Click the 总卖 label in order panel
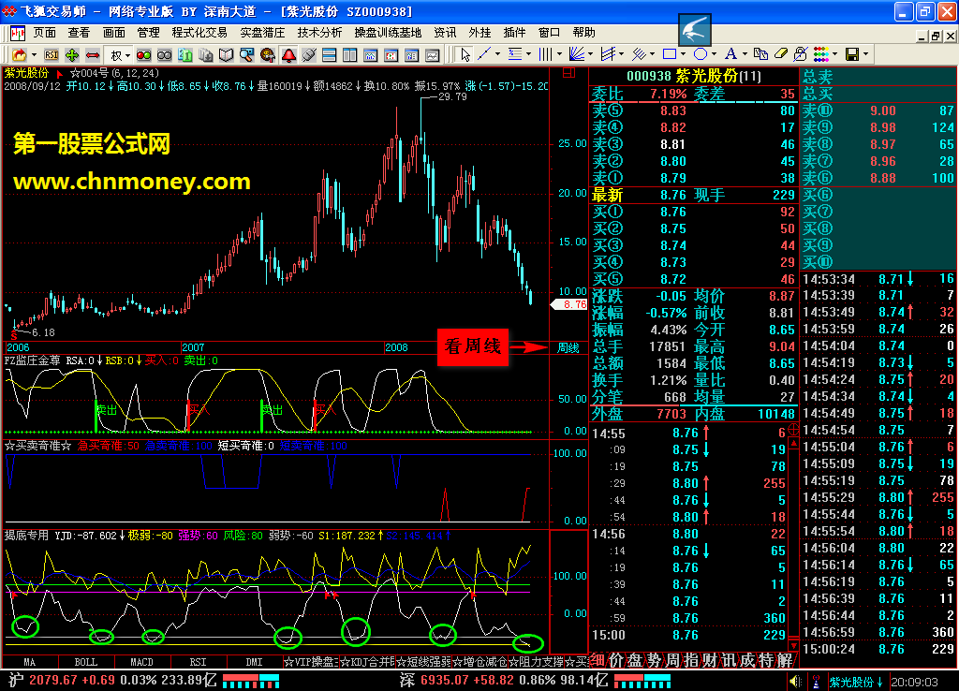Viewport: 959px width, 691px height. 818,77
